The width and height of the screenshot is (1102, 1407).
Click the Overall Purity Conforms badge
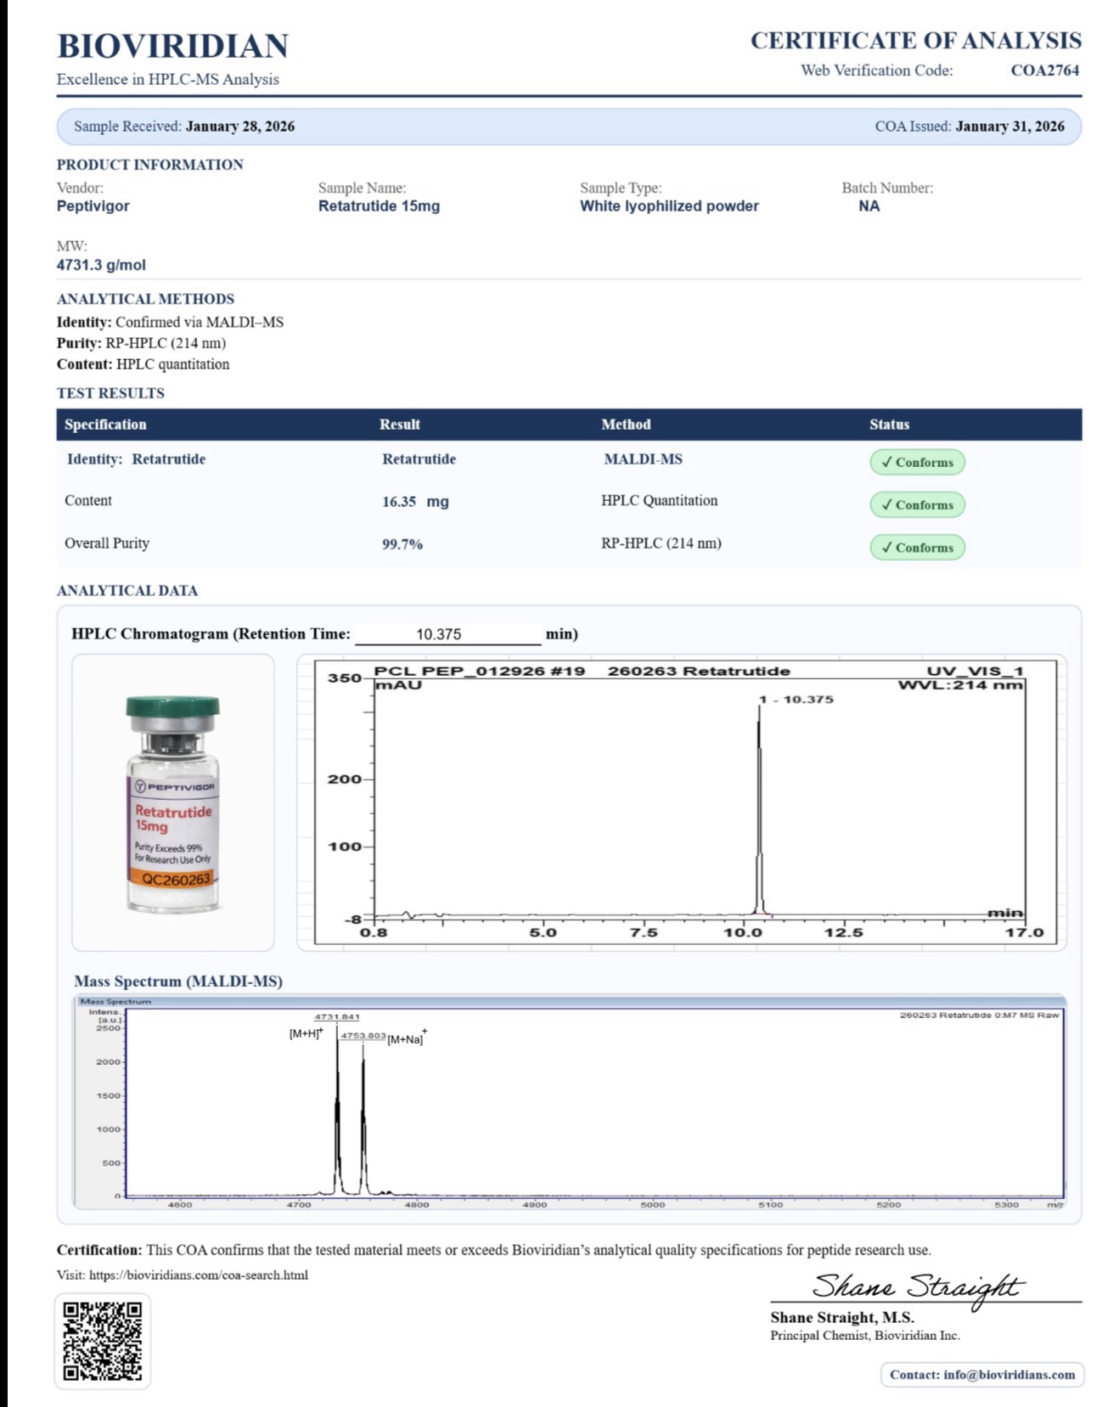coord(917,548)
